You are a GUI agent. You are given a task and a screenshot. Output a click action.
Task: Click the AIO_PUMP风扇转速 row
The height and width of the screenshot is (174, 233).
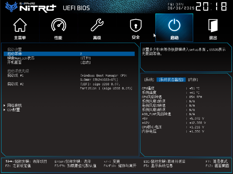168,114
